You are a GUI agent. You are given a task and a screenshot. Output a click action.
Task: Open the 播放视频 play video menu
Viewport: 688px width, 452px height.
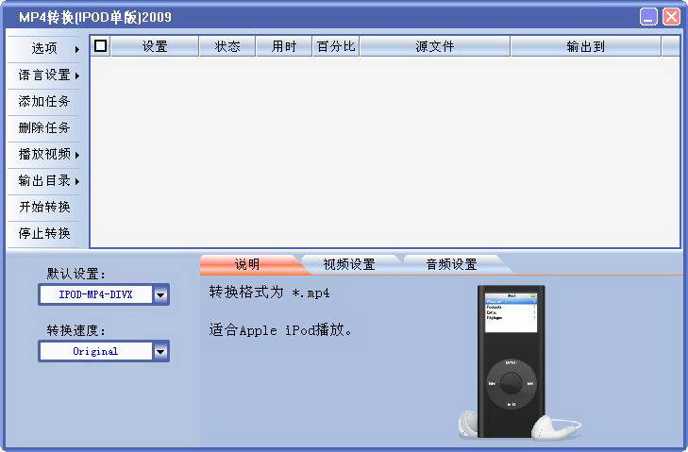click(x=43, y=154)
